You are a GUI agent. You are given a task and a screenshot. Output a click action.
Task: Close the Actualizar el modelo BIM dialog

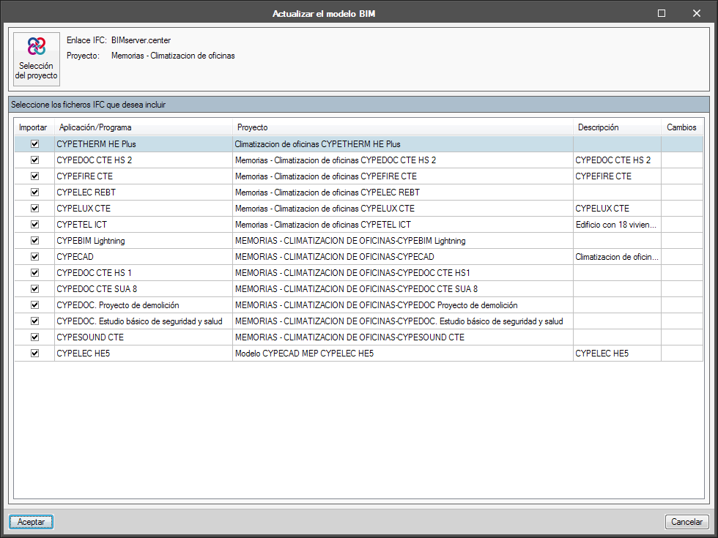(x=697, y=13)
